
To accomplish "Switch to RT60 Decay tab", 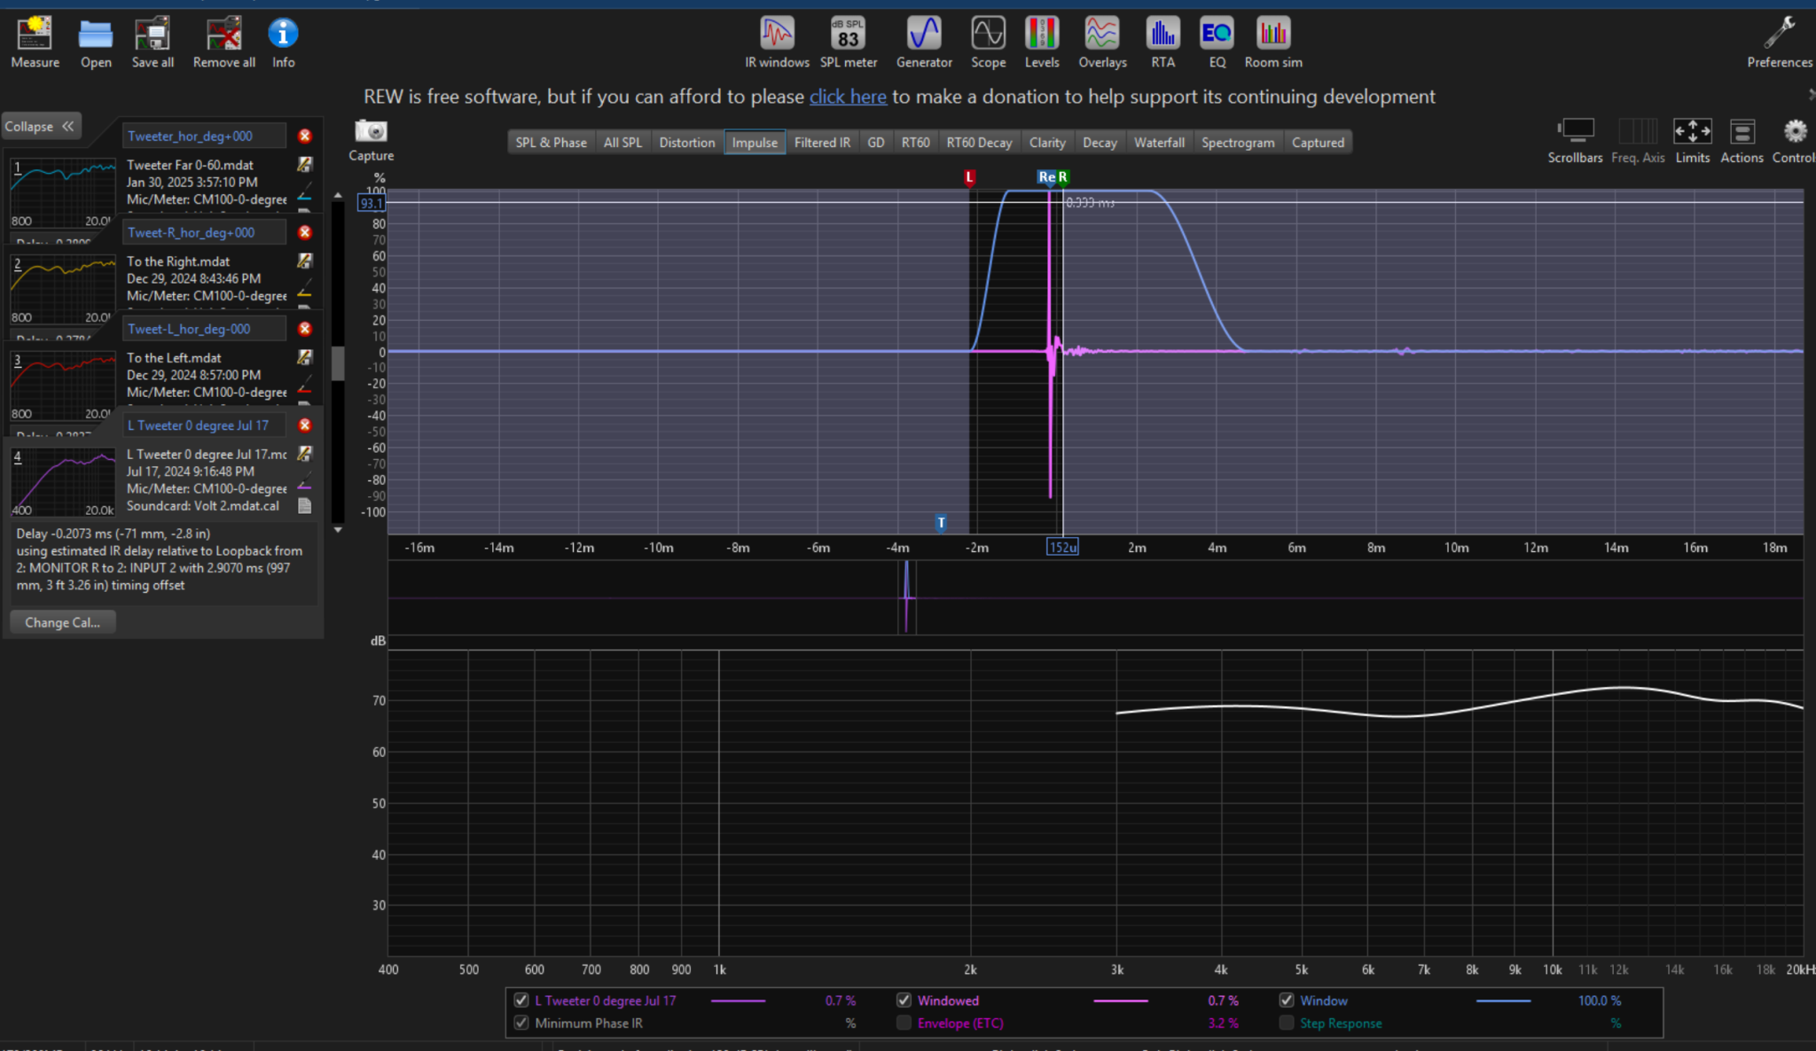I will (x=979, y=143).
